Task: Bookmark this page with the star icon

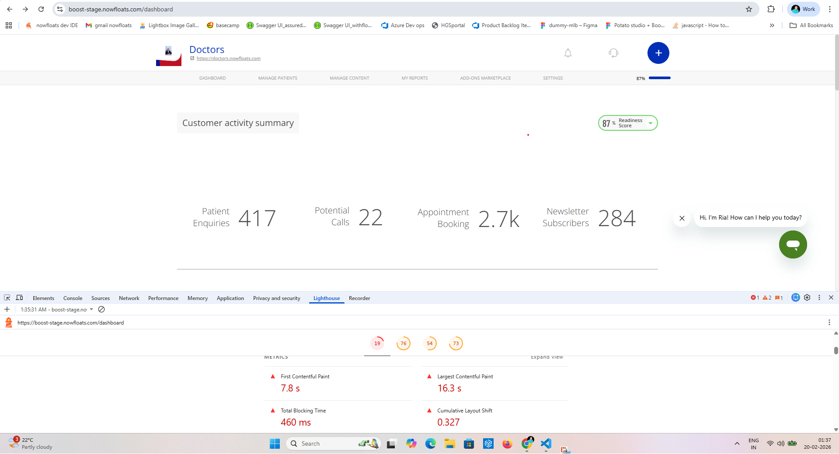Action: point(749,9)
